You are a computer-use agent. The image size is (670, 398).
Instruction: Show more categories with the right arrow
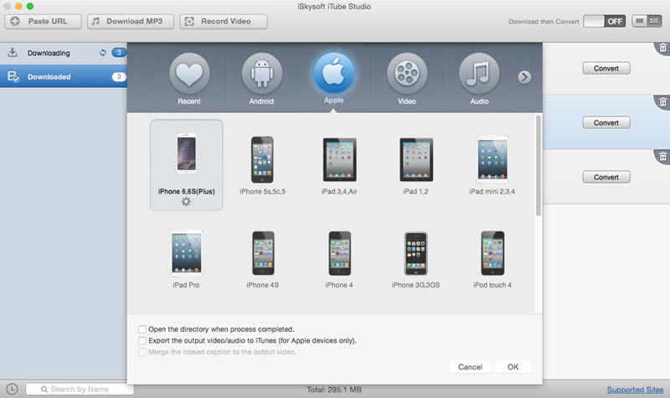524,77
